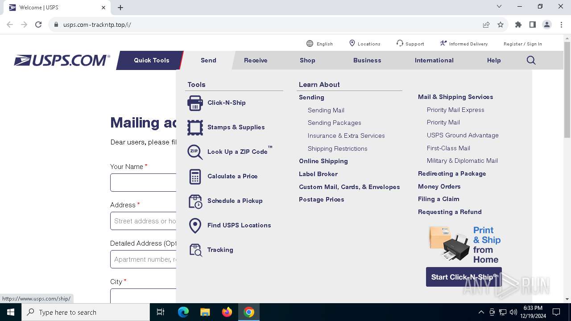Open Task View on taskbar

coord(161,312)
